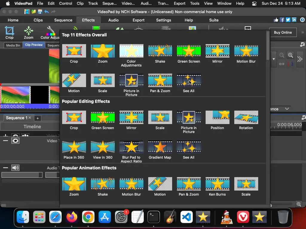The image size is (306, 229).
Task: Click the Zoom tool in the toolbar
Action: point(28,33)
